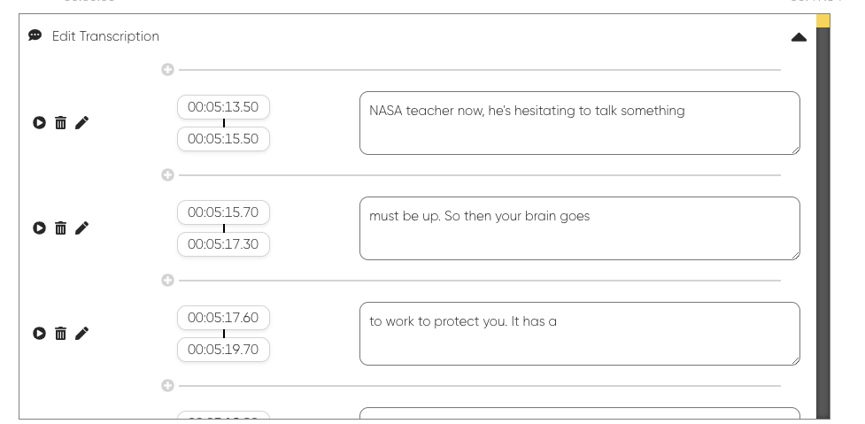Click pencil icon for 'must be up' segment

(x=81, y=228)
